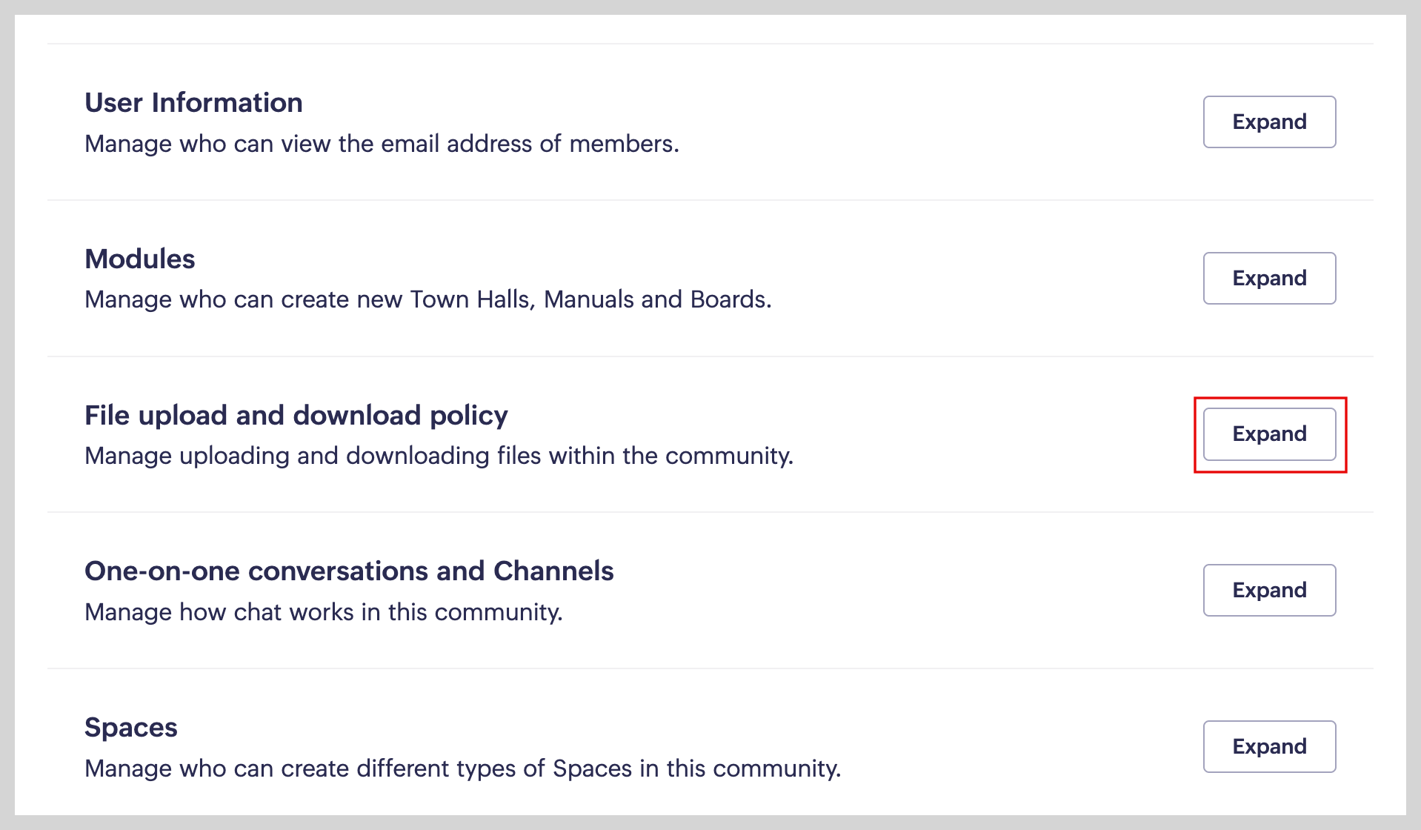Click the One-on-one conversations and Channels heading
The height and width of the screenshot is (830, 1421).
coord(349,571)
